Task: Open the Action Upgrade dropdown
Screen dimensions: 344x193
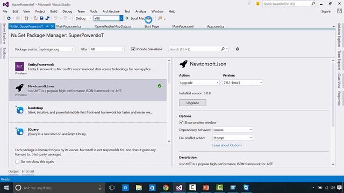Action: tap(199, 83)
